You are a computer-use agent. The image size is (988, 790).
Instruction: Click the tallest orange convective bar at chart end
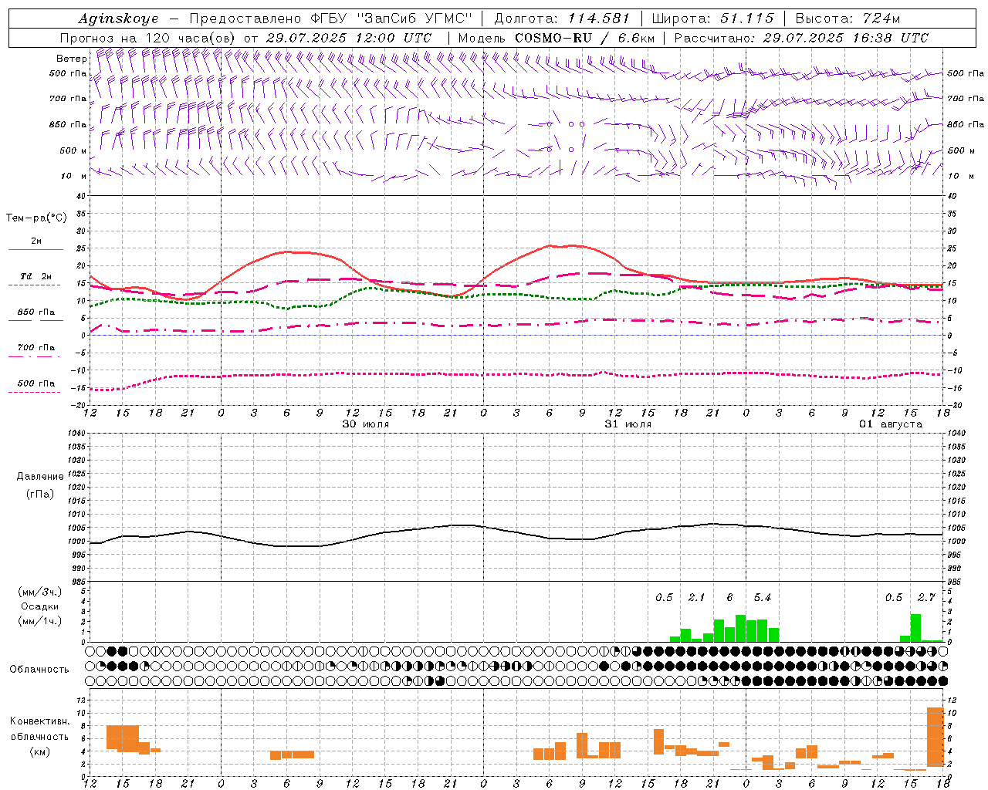[x=935, y=737]
